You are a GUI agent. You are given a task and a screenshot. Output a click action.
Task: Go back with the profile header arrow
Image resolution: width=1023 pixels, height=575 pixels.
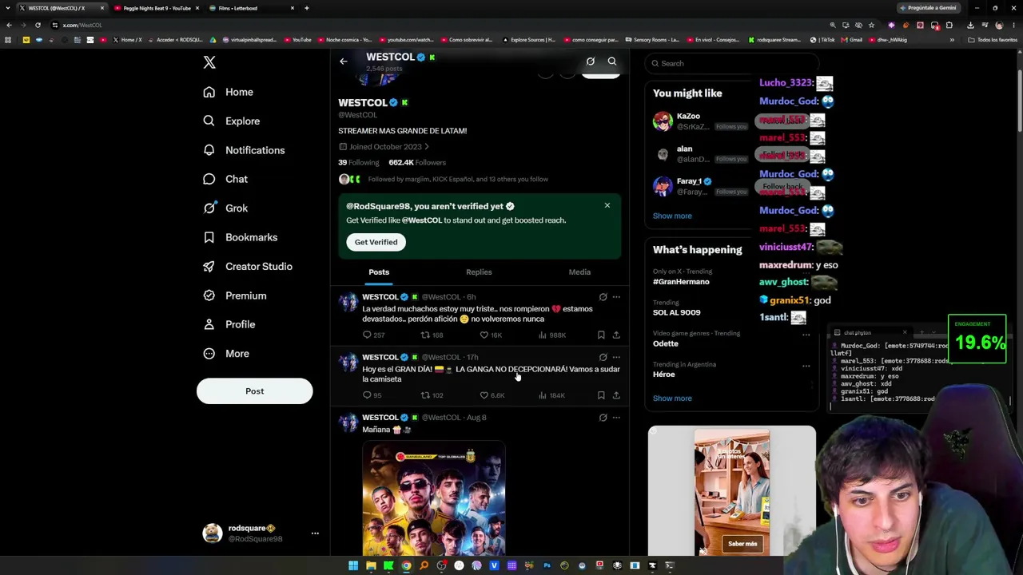344,61
